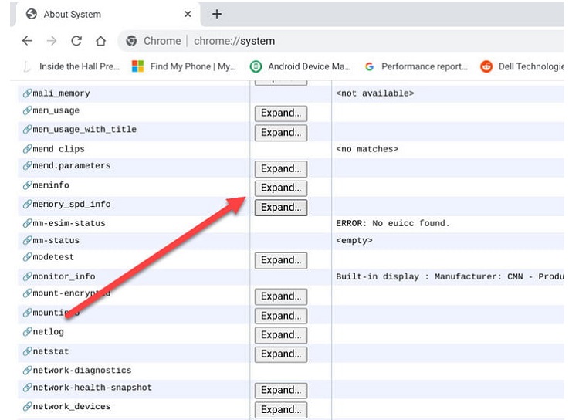
Task: Click link icon beside netlog
Action: (x=27, y=332)
